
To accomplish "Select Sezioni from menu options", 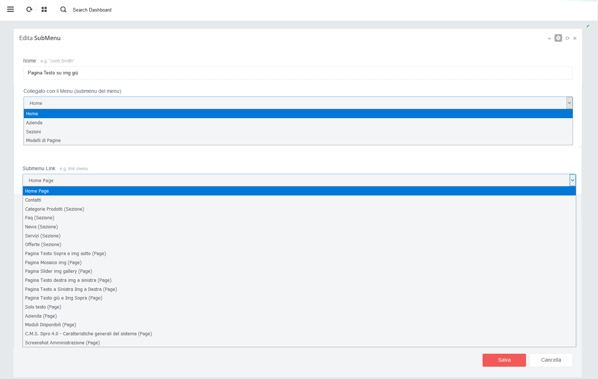I will [33, 132].
